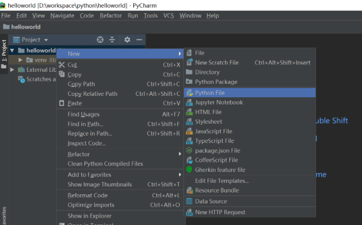Viewport: 362px width, 225px height.
Task: Click the 1: Project side tool tab
Action: (4, 54)
